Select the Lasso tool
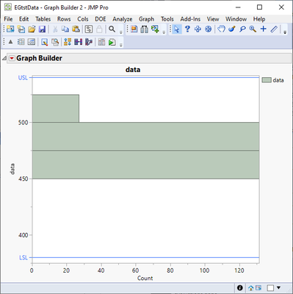 242,29
